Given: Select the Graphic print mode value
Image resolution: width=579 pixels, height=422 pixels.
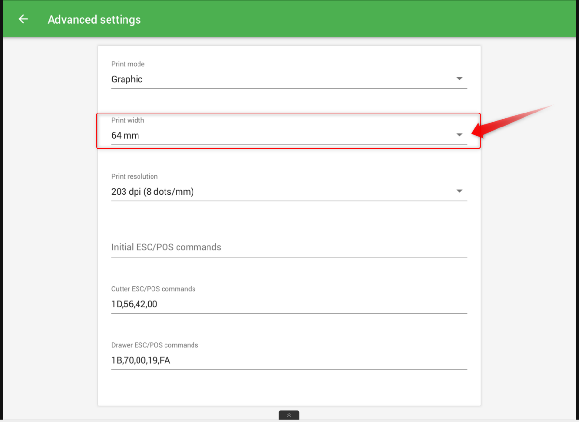Looking at the screenshot, I should [127, 79].
